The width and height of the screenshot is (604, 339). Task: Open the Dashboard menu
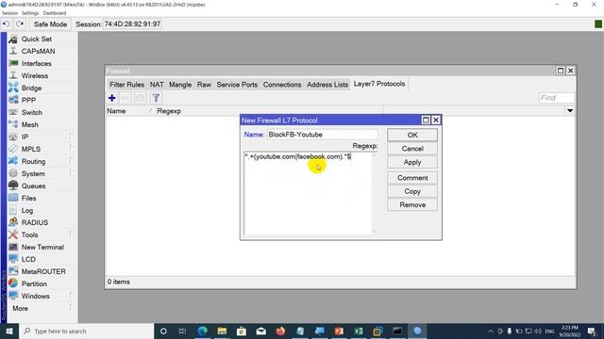click(55, 13)
